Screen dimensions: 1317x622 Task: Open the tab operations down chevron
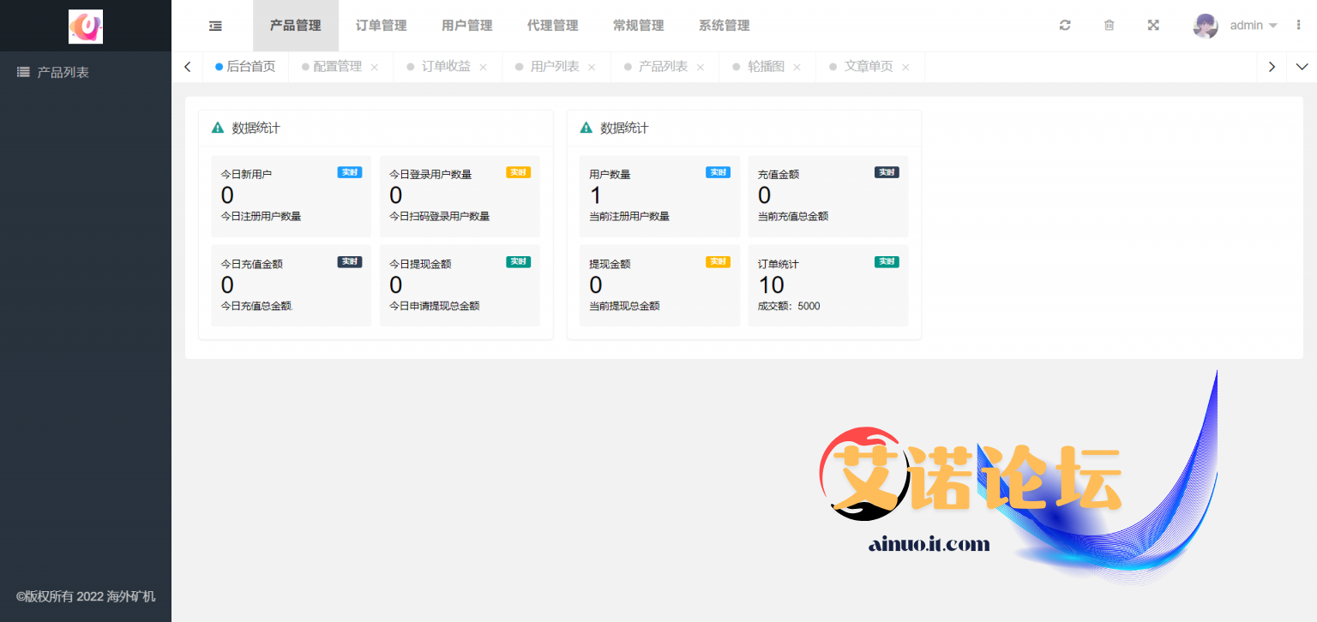[1302, 67]
